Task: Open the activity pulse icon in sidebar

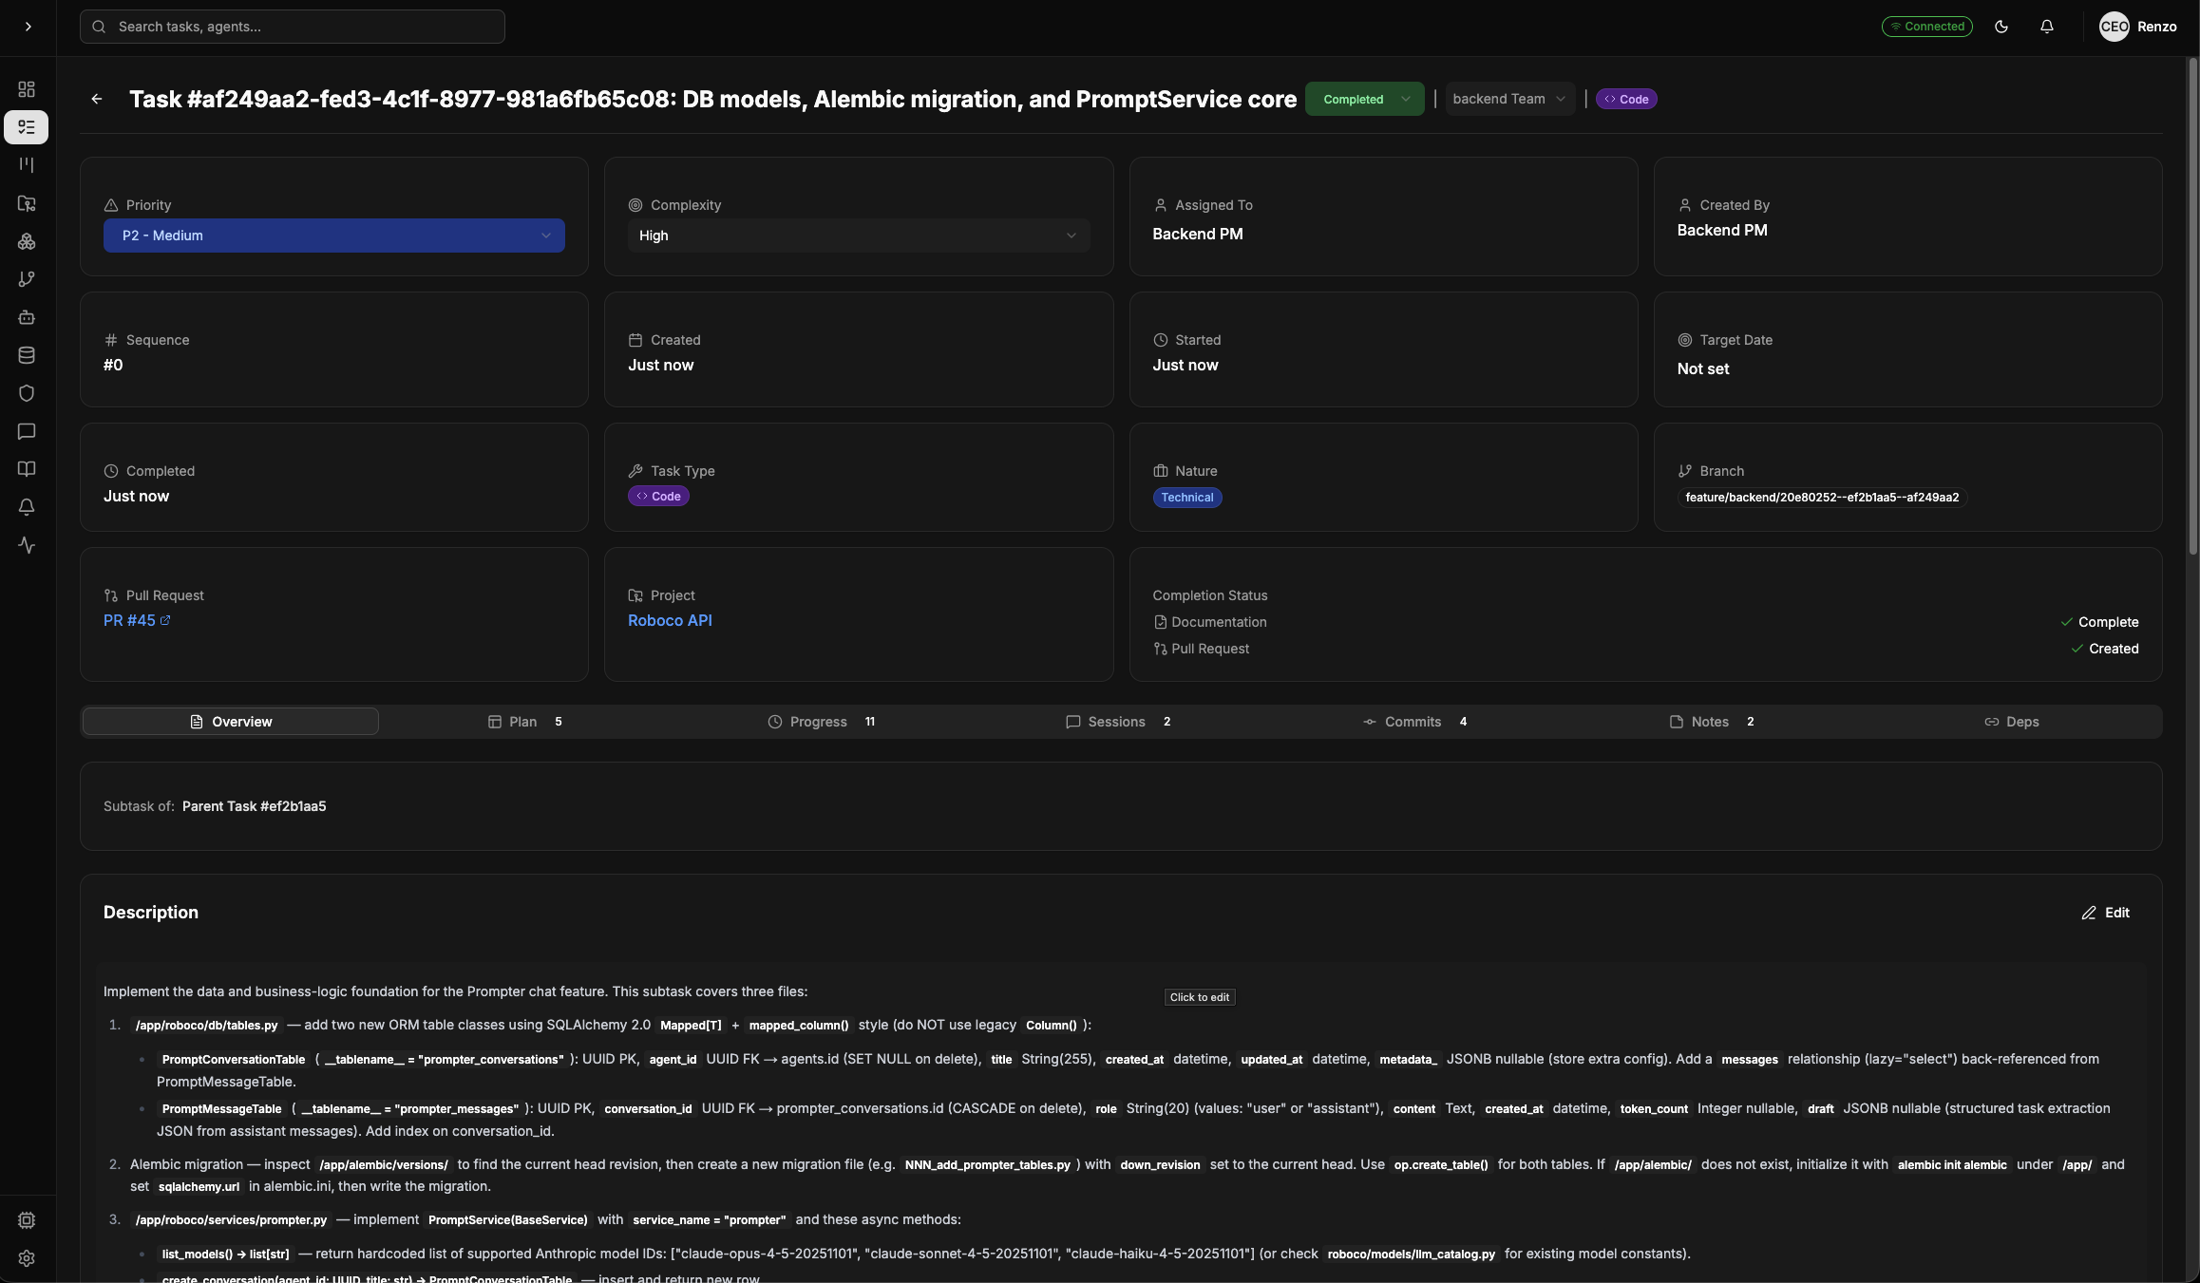Action: pyautogui.click(x=27, y=545)
